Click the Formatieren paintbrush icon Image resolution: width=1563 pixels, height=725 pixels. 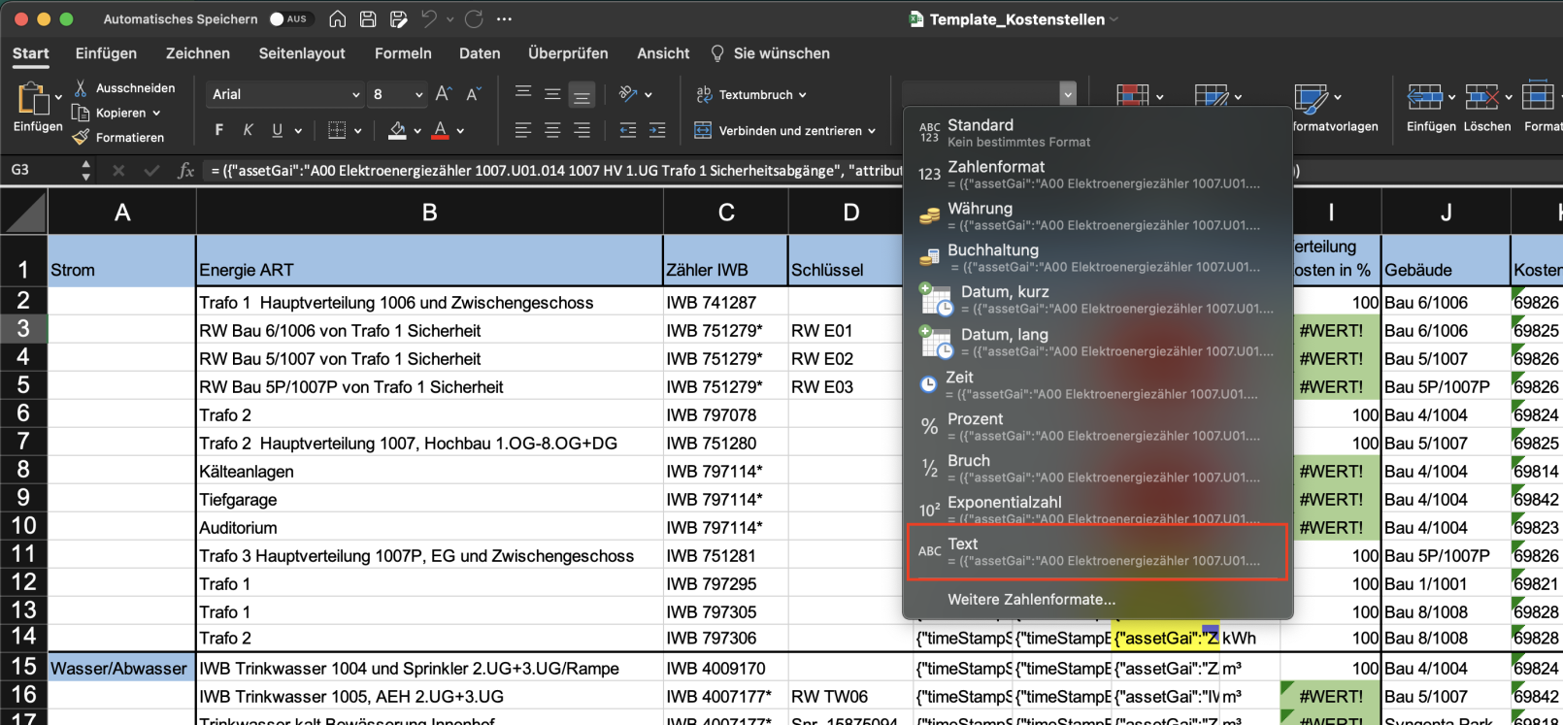pyautogui.click(x=82, y=138)
